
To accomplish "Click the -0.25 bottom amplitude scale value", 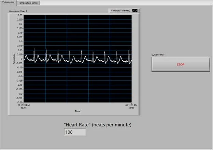I will (19, 102).
